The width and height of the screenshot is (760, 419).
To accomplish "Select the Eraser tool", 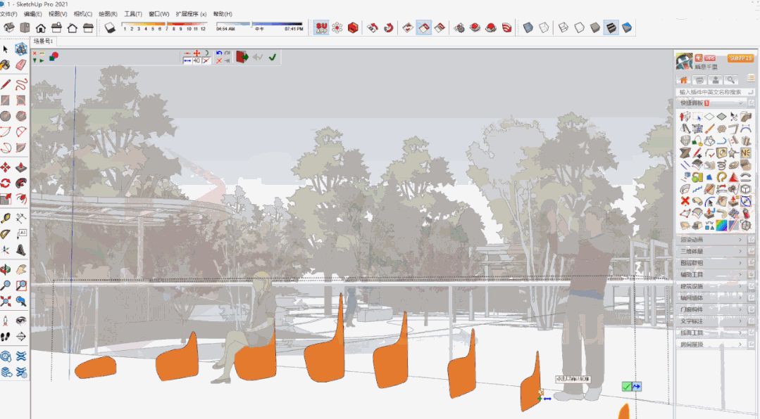I will pyautogui.click(x=20, y=65).
